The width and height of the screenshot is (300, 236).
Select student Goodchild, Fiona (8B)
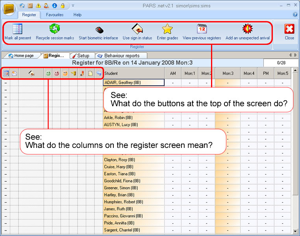(134, 181)
